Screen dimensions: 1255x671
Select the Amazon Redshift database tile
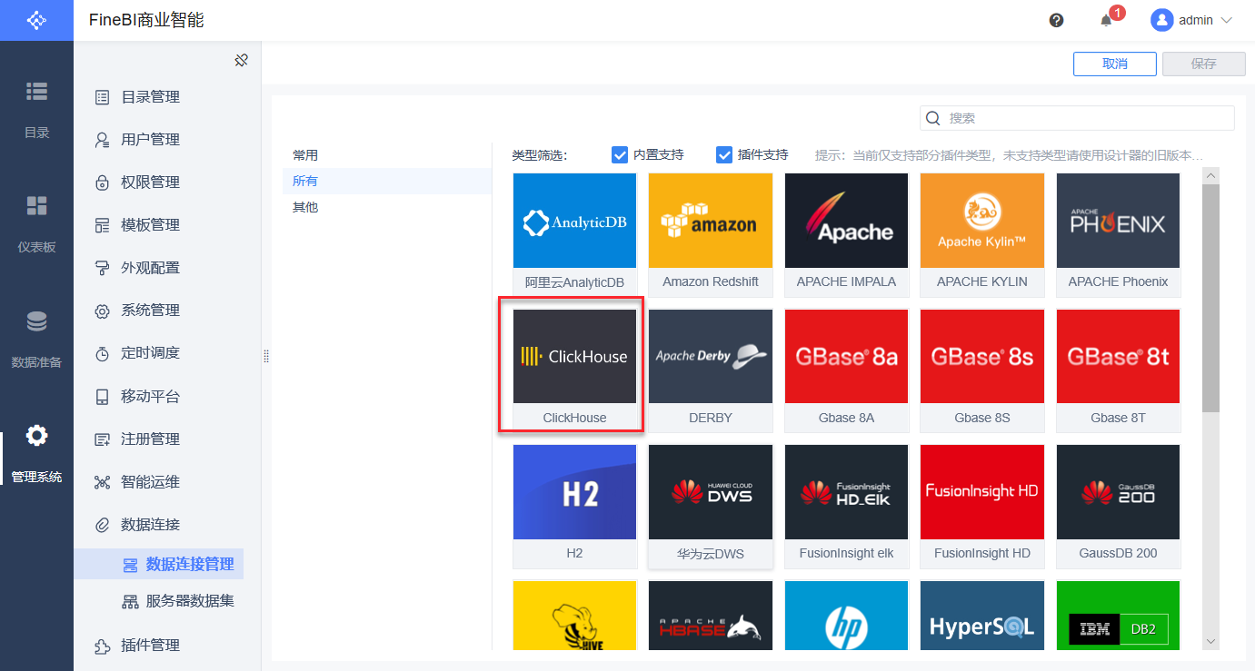point(711,234)
